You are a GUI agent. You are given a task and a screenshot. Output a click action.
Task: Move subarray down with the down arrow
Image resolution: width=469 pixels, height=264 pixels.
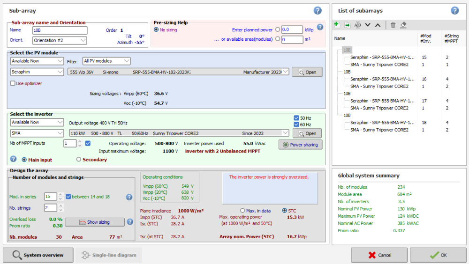368,25
